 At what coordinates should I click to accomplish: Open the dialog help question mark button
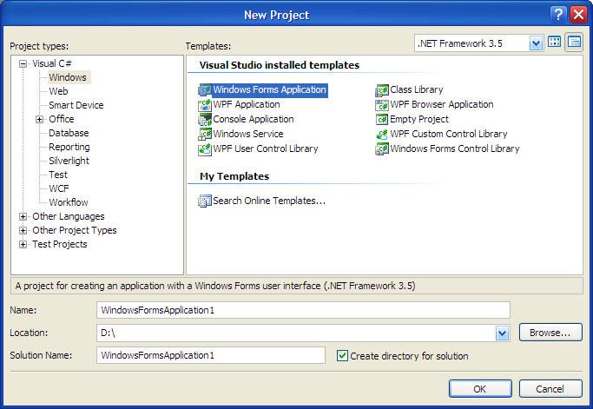click(x=558, y=15)
